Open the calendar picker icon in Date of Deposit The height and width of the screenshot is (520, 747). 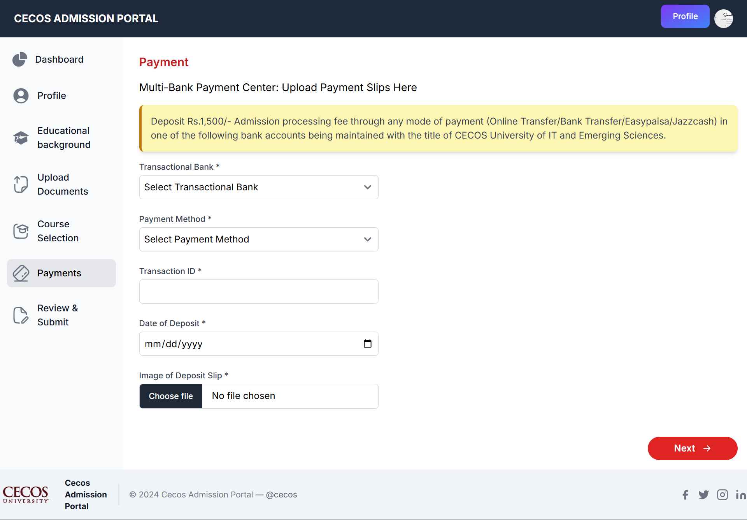[368, 344]
